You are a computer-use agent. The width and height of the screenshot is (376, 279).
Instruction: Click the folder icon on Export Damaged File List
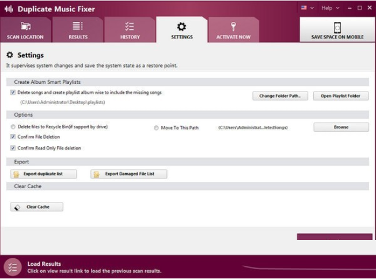point(96,174)
